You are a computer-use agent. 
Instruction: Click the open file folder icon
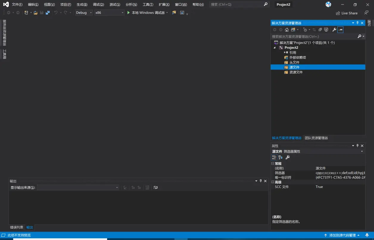click(x=35, y=13)
